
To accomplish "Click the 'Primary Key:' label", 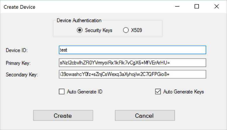I will pos(18,63).
